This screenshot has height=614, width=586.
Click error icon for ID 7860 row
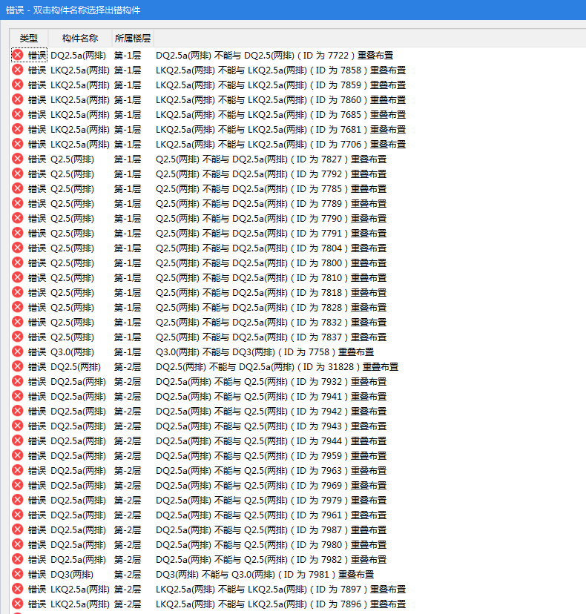pos(18,100)
